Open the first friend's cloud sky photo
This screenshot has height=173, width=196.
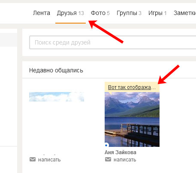(57, 97)
